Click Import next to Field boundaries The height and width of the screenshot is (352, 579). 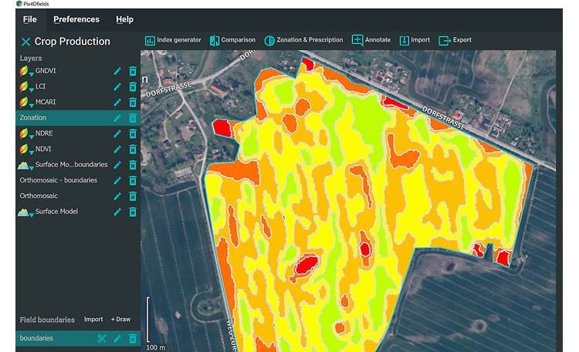click(x=93, y=320)
